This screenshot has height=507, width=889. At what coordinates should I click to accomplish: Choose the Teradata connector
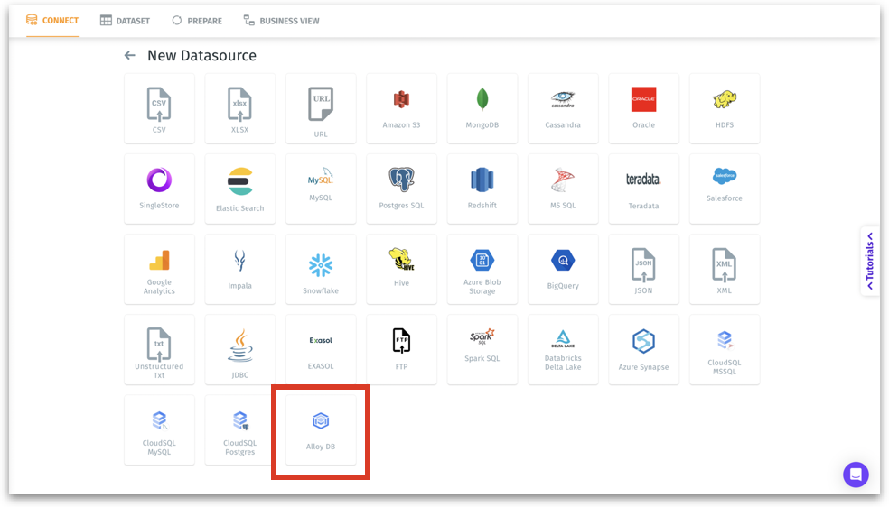[643, 189]
